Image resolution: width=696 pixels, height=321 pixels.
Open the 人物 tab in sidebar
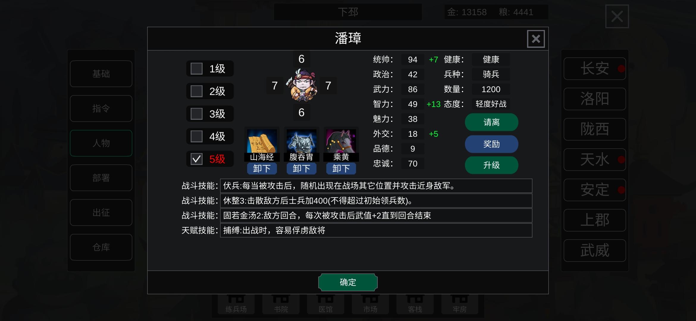[101, 143]
